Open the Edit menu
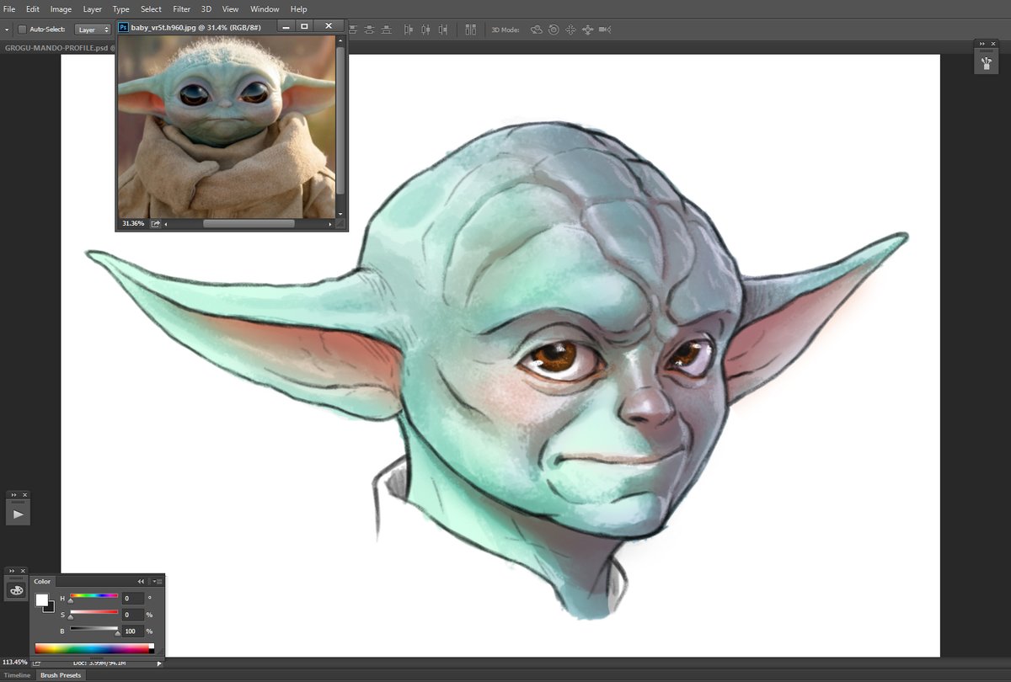The image size is (1011, 682). tap(32, 9)
